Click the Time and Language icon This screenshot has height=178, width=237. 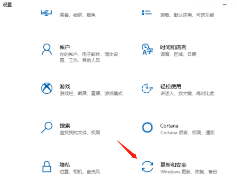coord(147,49)
